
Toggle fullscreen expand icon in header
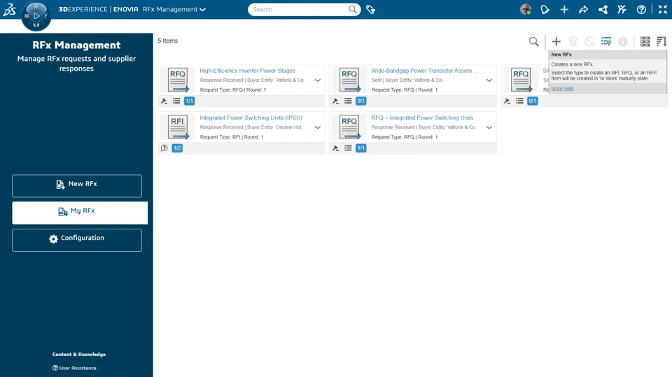[663, 9]
